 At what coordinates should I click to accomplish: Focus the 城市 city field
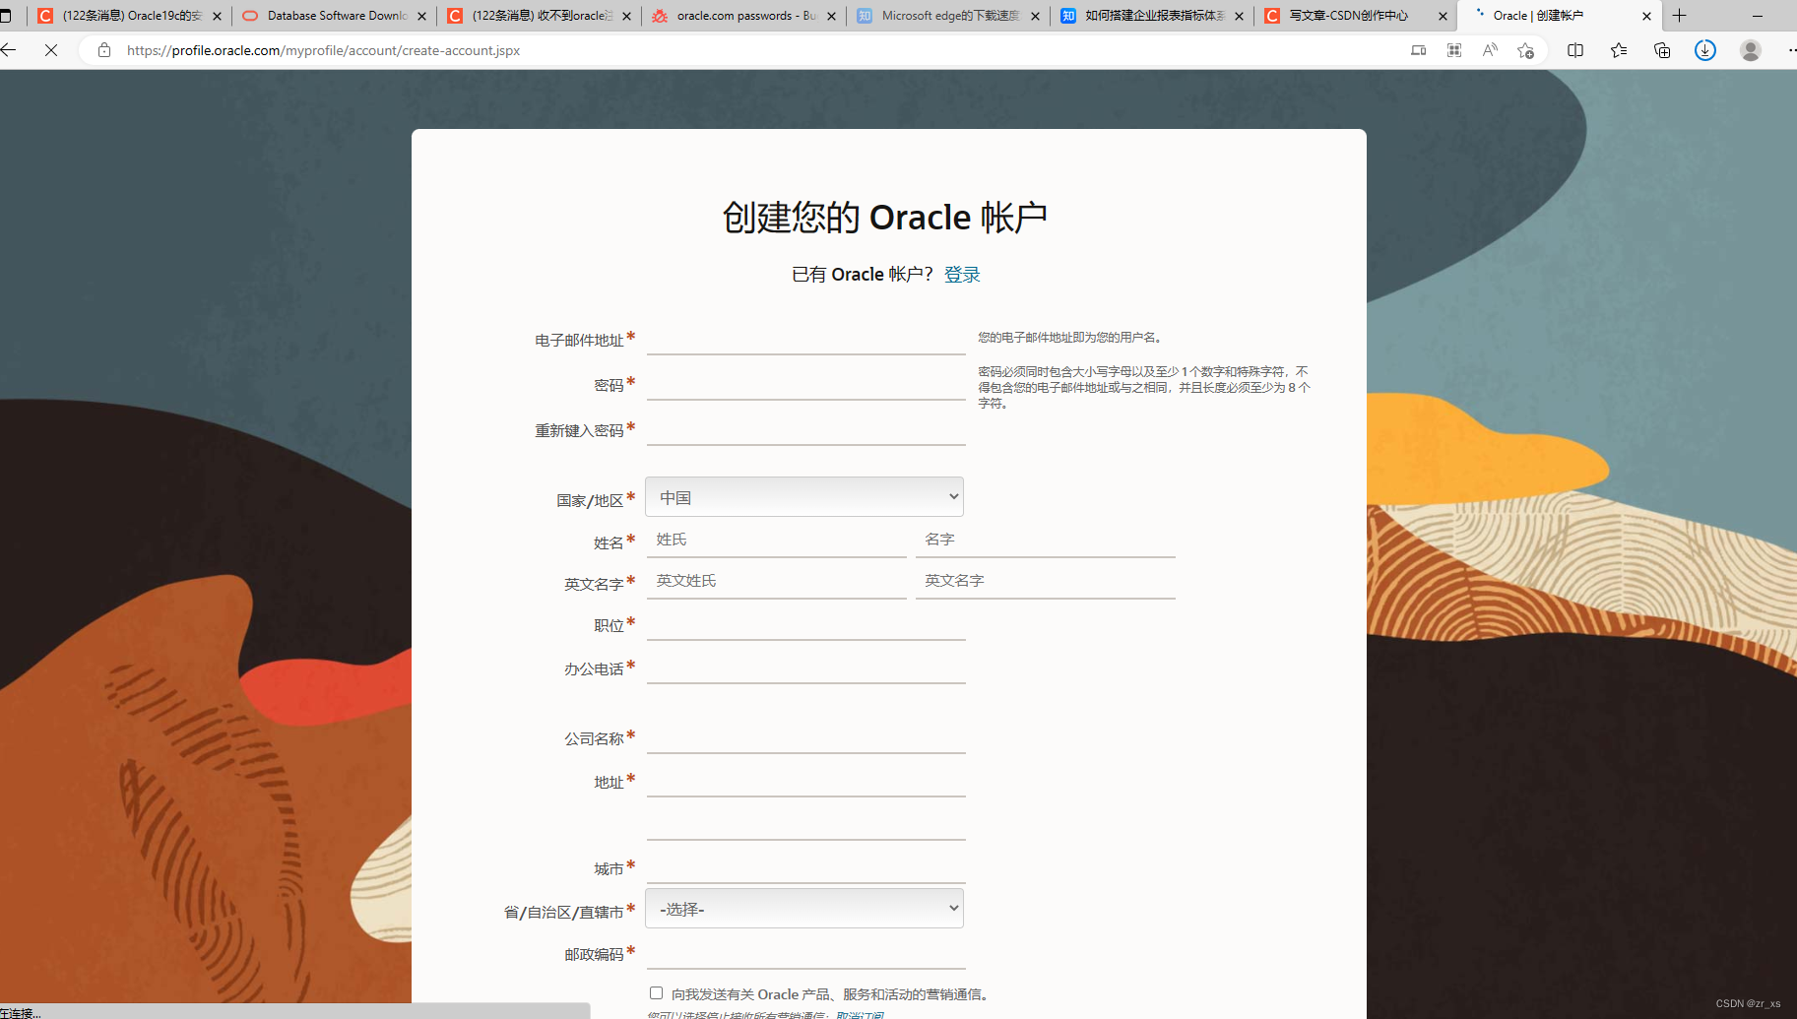[805, 866]
